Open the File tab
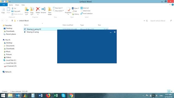174x98 pixels. pyautogui.click(x=4, y=5)
